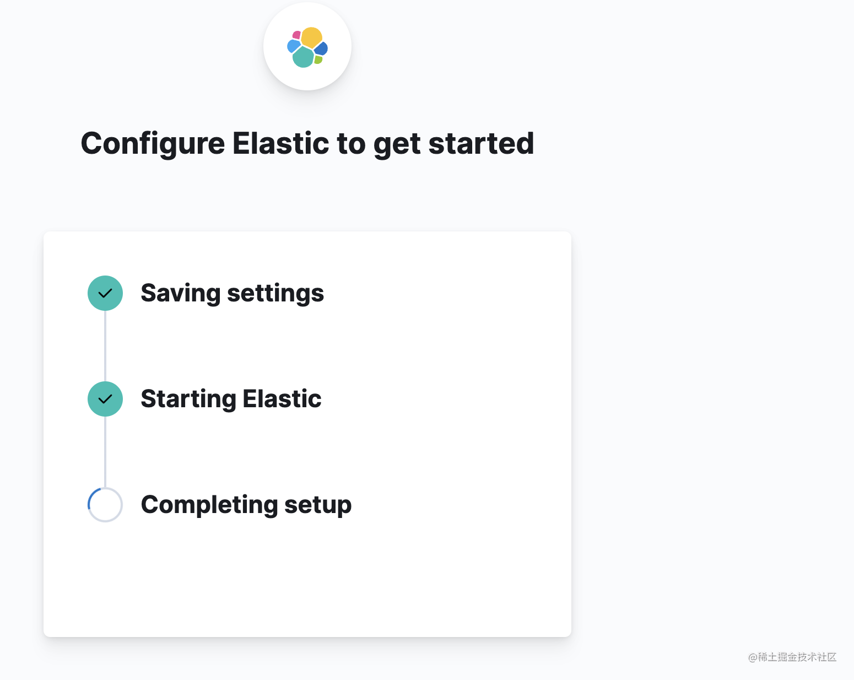Click the yellow segment of Elastic logo
The image size is (854, 680).
point(311,37)
